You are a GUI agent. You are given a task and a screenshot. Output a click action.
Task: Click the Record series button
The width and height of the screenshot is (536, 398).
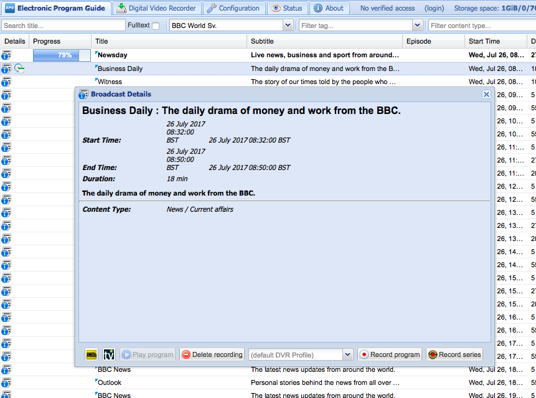pyautogui.click(x=454, y=354)
